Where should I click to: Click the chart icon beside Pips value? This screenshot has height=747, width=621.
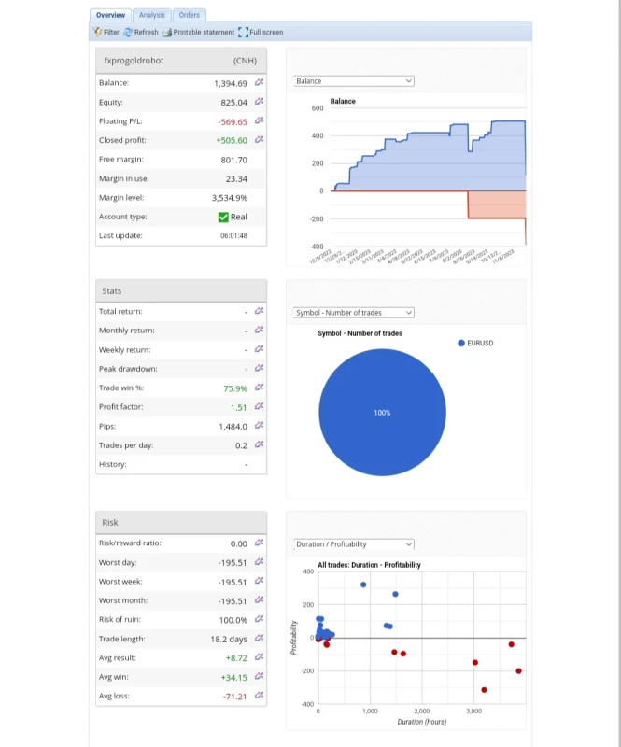[259, 426]
